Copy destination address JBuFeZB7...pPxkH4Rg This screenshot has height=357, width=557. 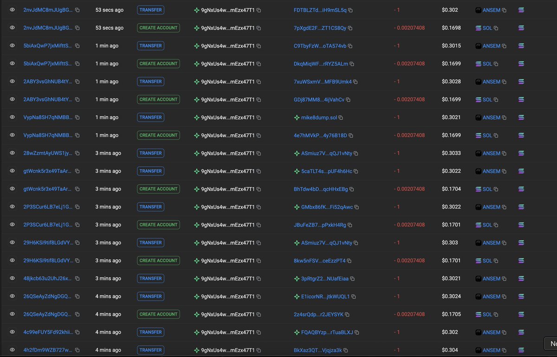[x=350, y=225]
